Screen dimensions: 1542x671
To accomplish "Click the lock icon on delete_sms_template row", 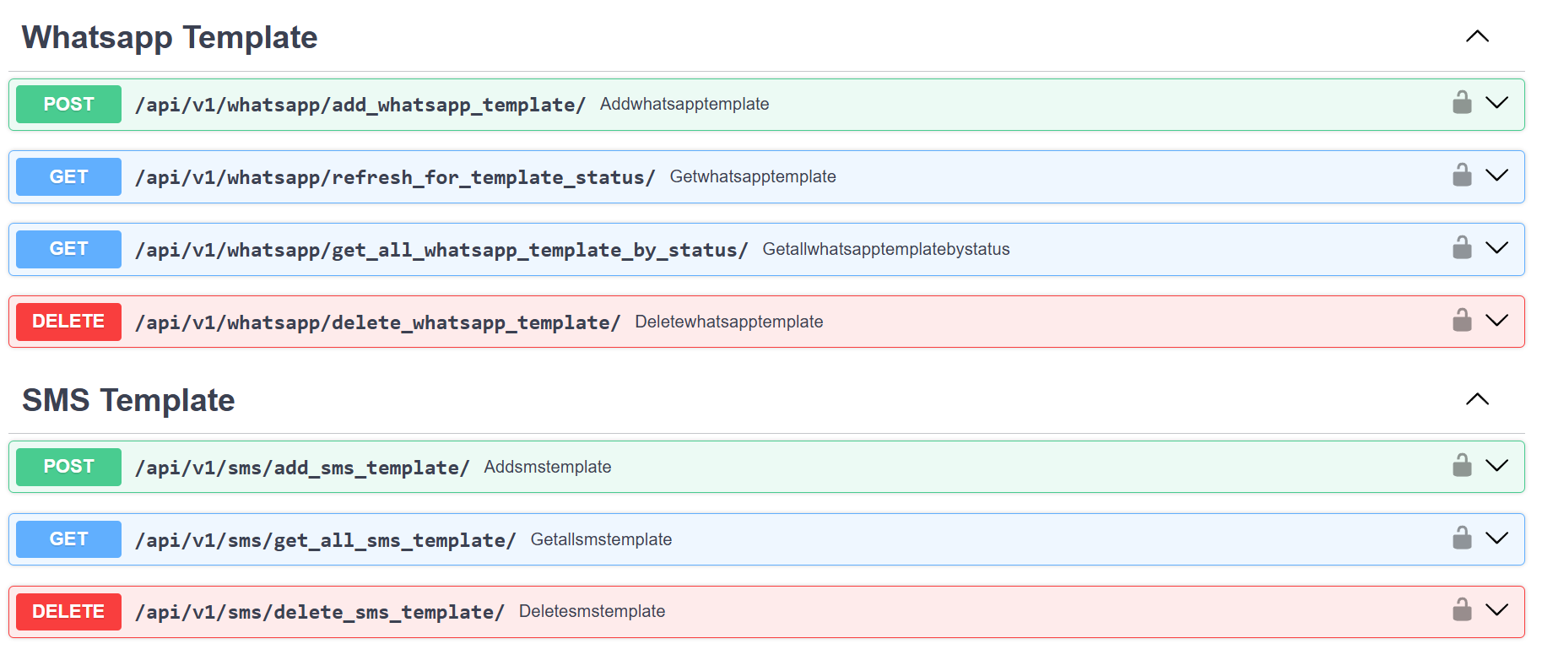I will click(1462, 610).
